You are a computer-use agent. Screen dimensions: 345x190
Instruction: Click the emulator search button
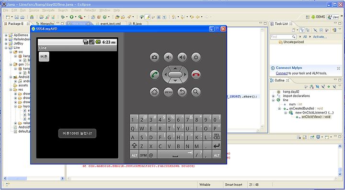click(196, 92)
